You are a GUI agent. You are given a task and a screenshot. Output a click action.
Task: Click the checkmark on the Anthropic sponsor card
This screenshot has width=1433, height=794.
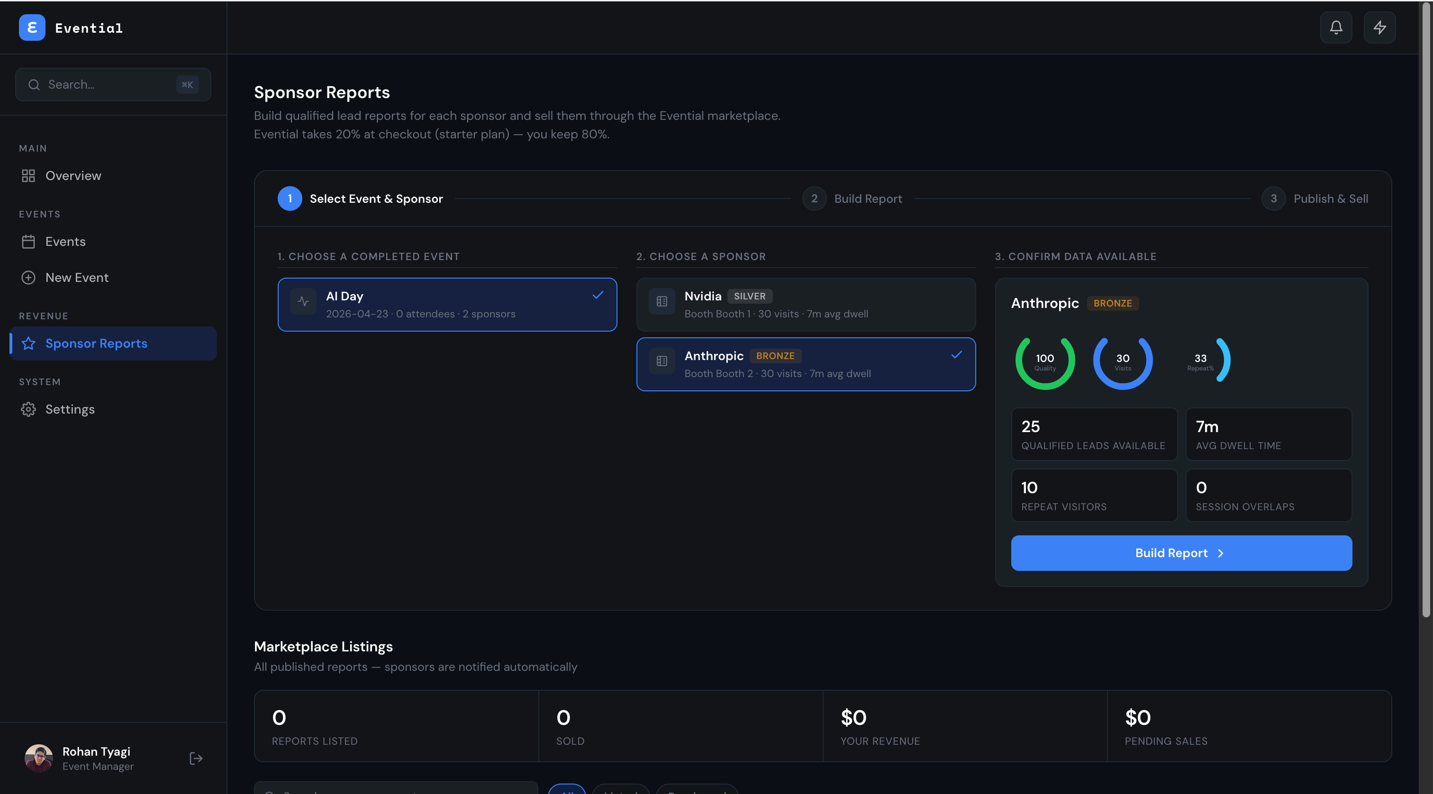[956, 355]
